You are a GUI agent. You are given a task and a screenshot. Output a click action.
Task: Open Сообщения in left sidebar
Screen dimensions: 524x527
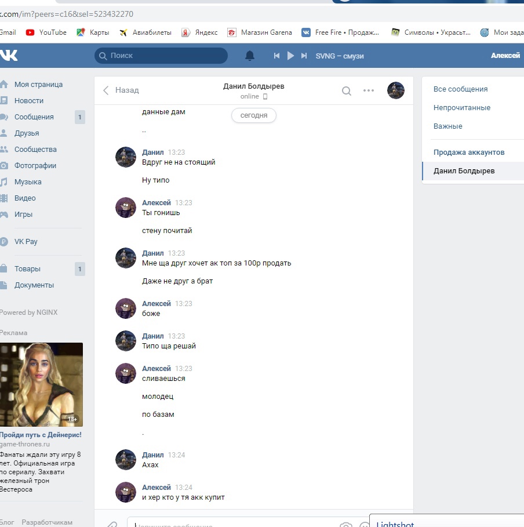pyautogui.click(x=34, y=117)
